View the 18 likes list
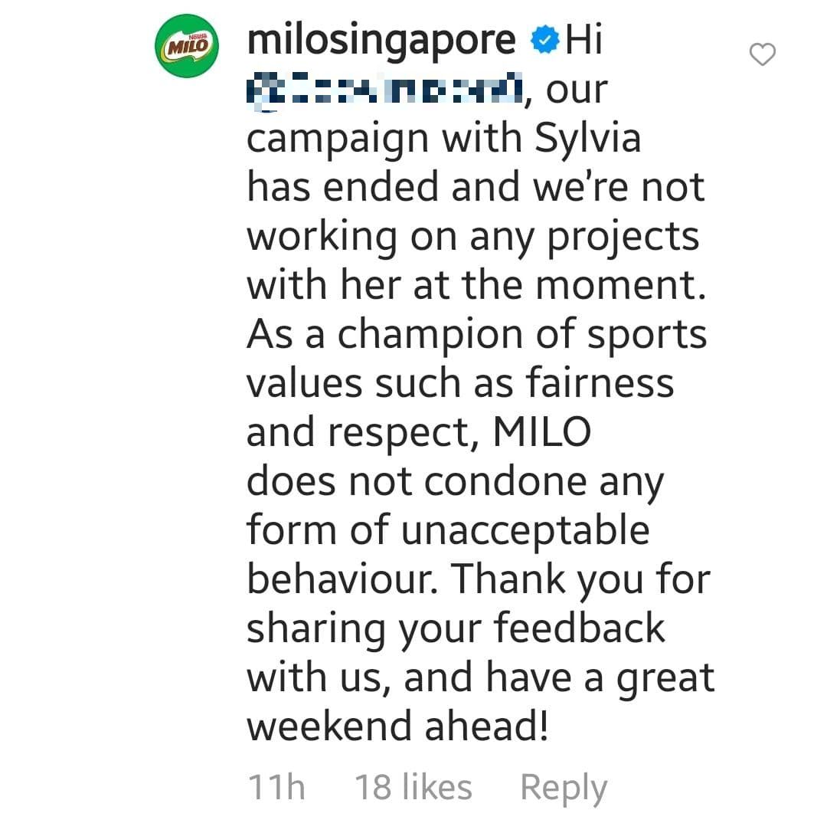 tap(413, 787)
